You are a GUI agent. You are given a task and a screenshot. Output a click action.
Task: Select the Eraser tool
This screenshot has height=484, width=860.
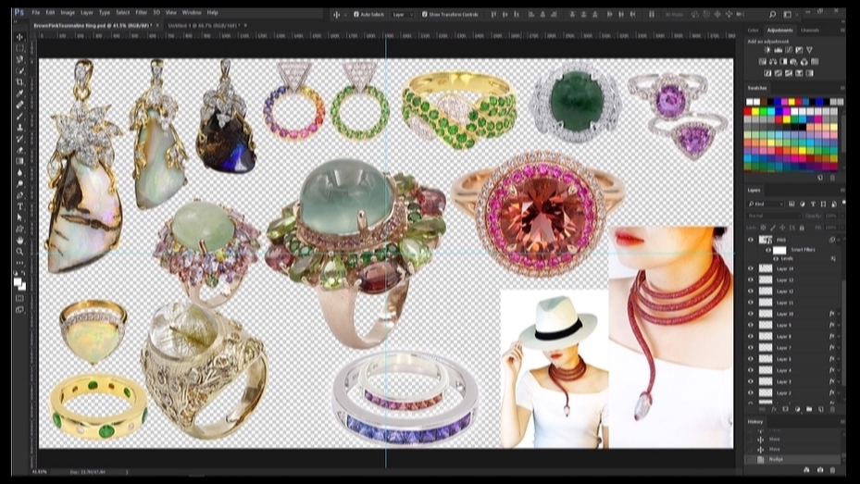[x=19, y=150]
